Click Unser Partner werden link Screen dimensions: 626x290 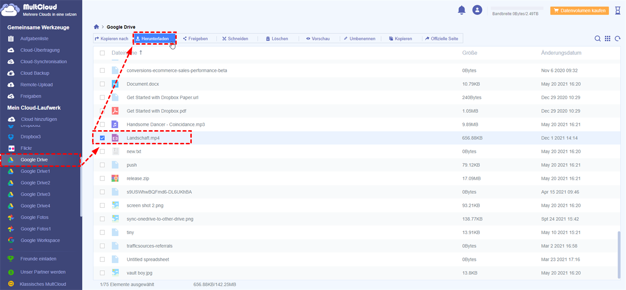(43, 272)
